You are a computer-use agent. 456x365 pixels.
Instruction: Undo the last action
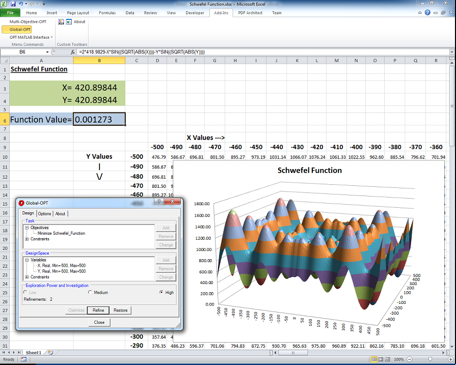click(x=21, y=4)
